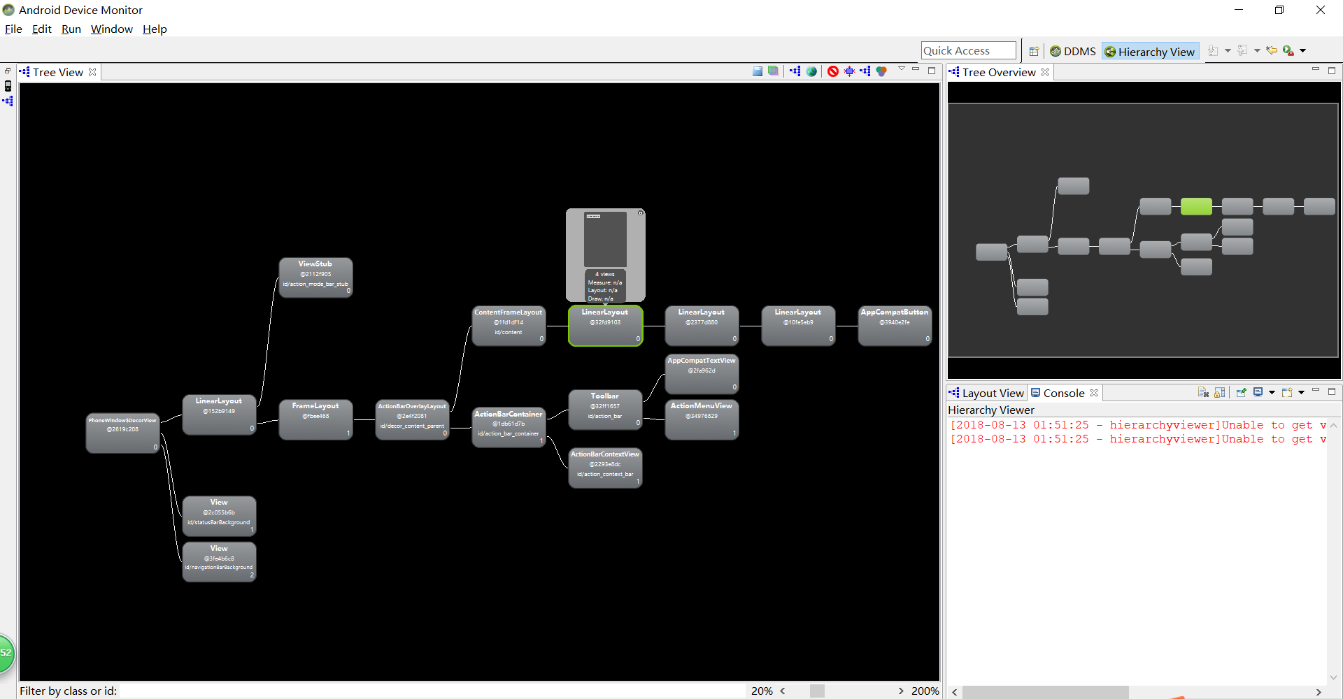Click Display Selected Console icon

1258,392
